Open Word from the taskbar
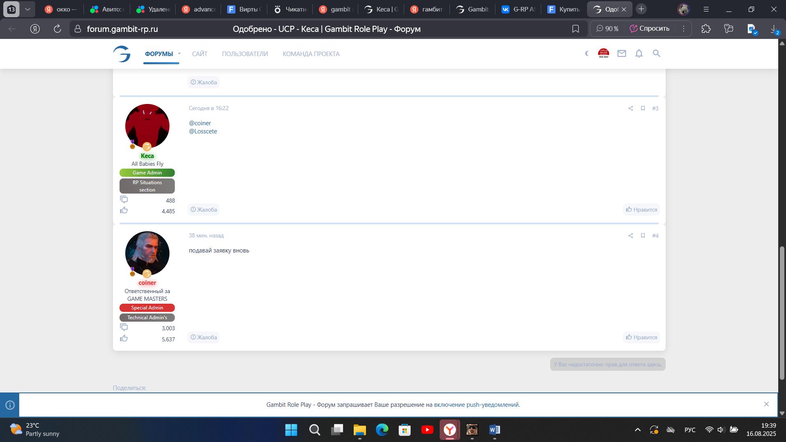Viewport: 786px width, 442px height. click(x=494, y=430)
